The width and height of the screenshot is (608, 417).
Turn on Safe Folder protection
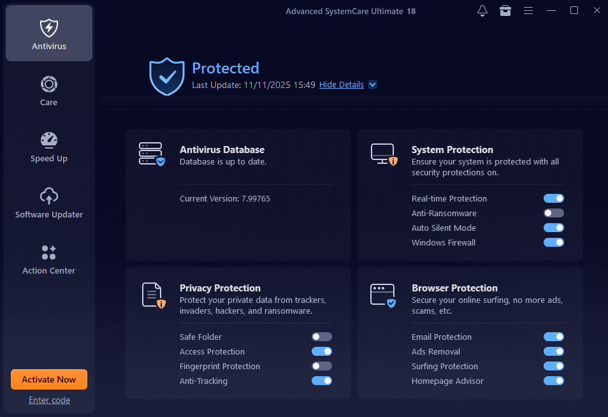(321, 337)
